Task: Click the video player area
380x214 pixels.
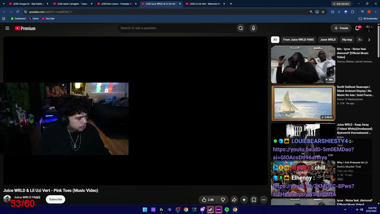Action: 135,111
